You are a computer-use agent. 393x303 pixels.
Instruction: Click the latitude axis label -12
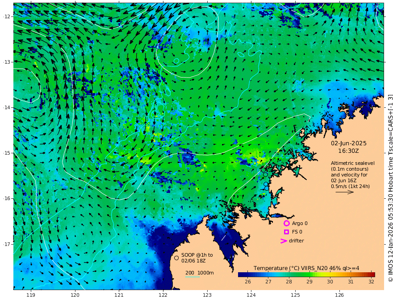click(x=7, y=16)
